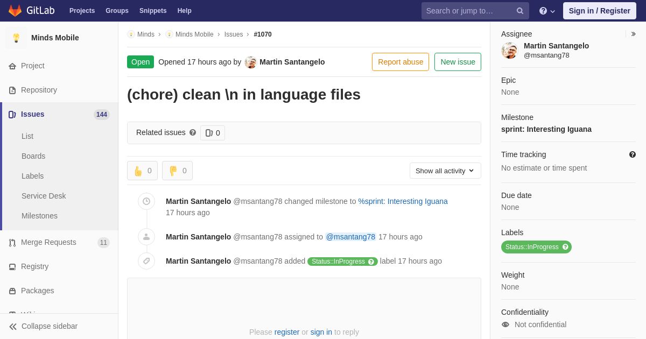This screenshot has height=339, width=646.
Task: Open the issue List submenu item
Action: tap(27, 136)
